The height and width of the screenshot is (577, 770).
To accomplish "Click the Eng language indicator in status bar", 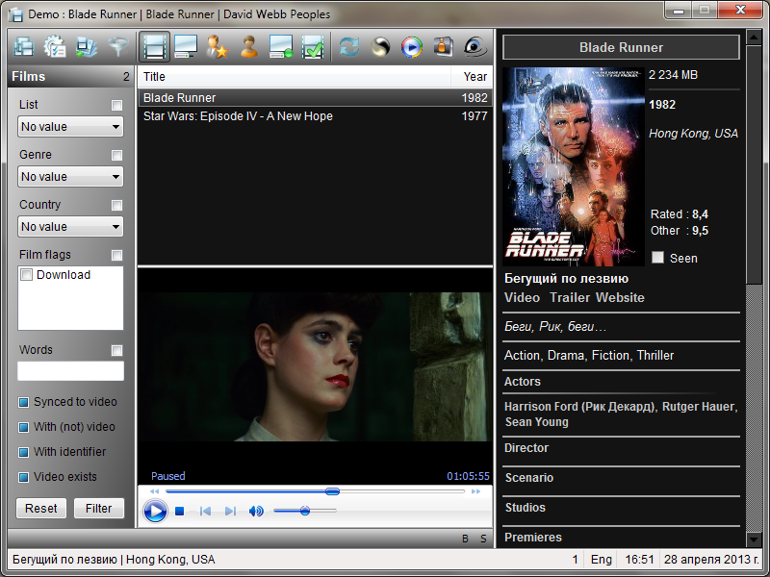I will click(x=601, y=560).
